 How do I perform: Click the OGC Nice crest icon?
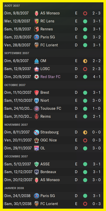[37, 140]
